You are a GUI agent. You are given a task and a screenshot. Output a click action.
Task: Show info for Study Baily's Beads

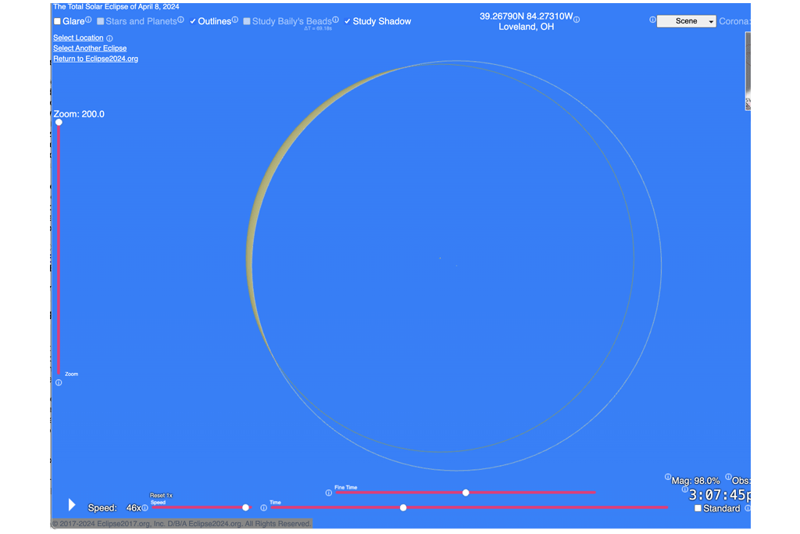click(335, 20)
